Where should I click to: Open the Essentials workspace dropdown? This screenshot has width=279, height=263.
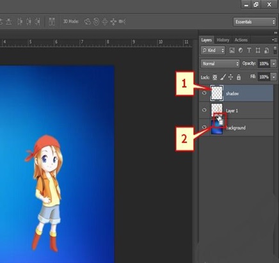click(255, 22)
